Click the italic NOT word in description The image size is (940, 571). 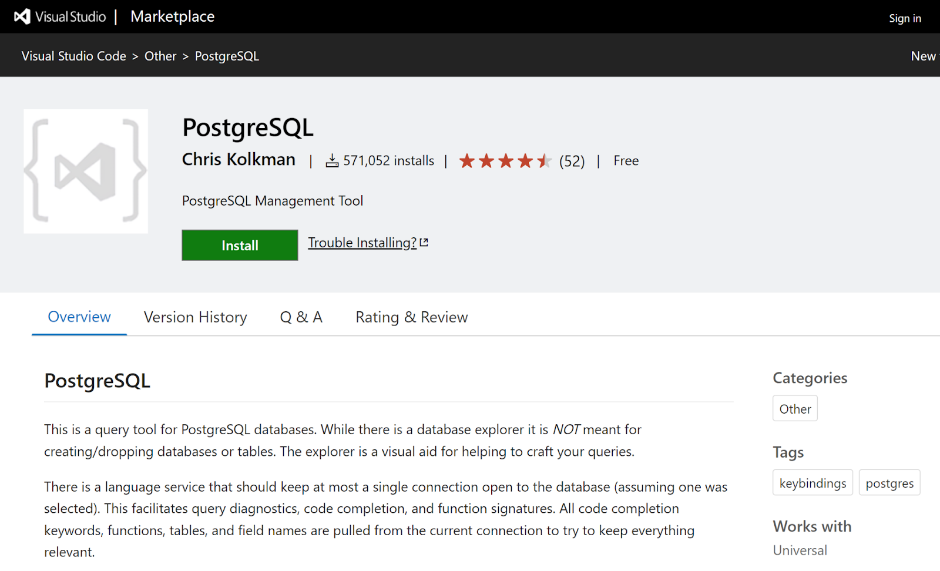[x=566, y=429]
